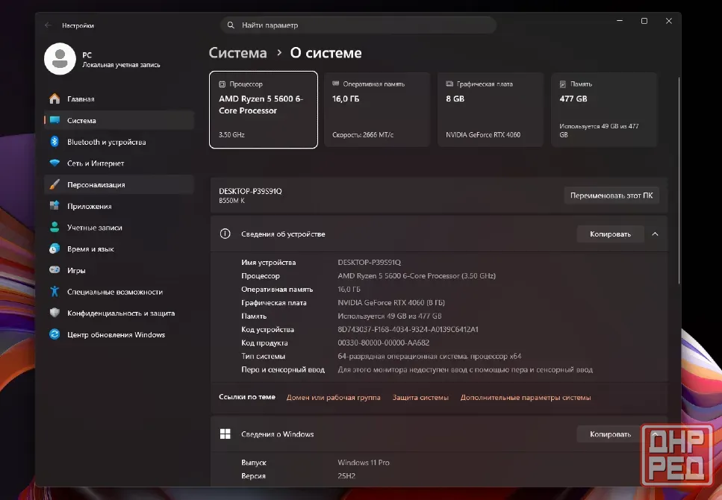722x500 pixels.
Task: Open the Домен или рабочая группа link
Action: [x=333, y=397]
